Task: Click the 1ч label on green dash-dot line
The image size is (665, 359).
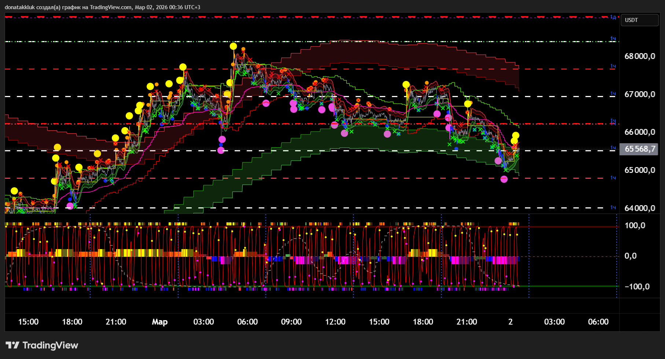Action: pyautogui.click(x=613, y=39)
